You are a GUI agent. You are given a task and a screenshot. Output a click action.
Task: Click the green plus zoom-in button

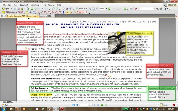tap(125, 8)
